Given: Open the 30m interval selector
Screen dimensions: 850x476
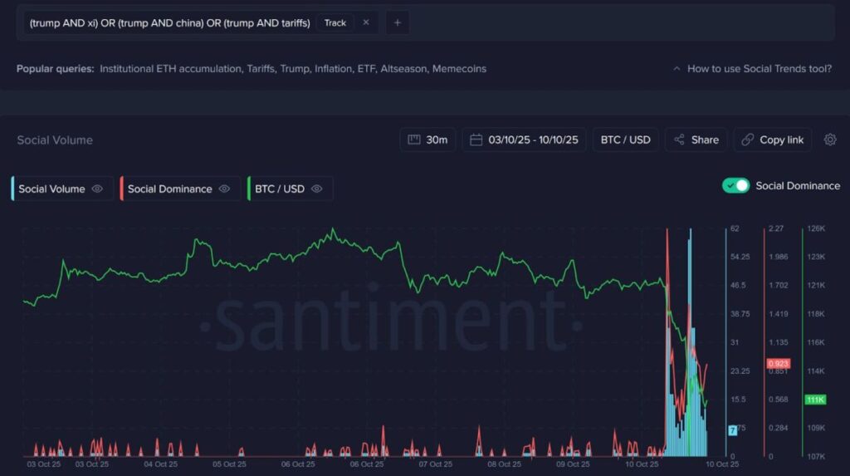Looking at the screenshot, I should [427, 140].
